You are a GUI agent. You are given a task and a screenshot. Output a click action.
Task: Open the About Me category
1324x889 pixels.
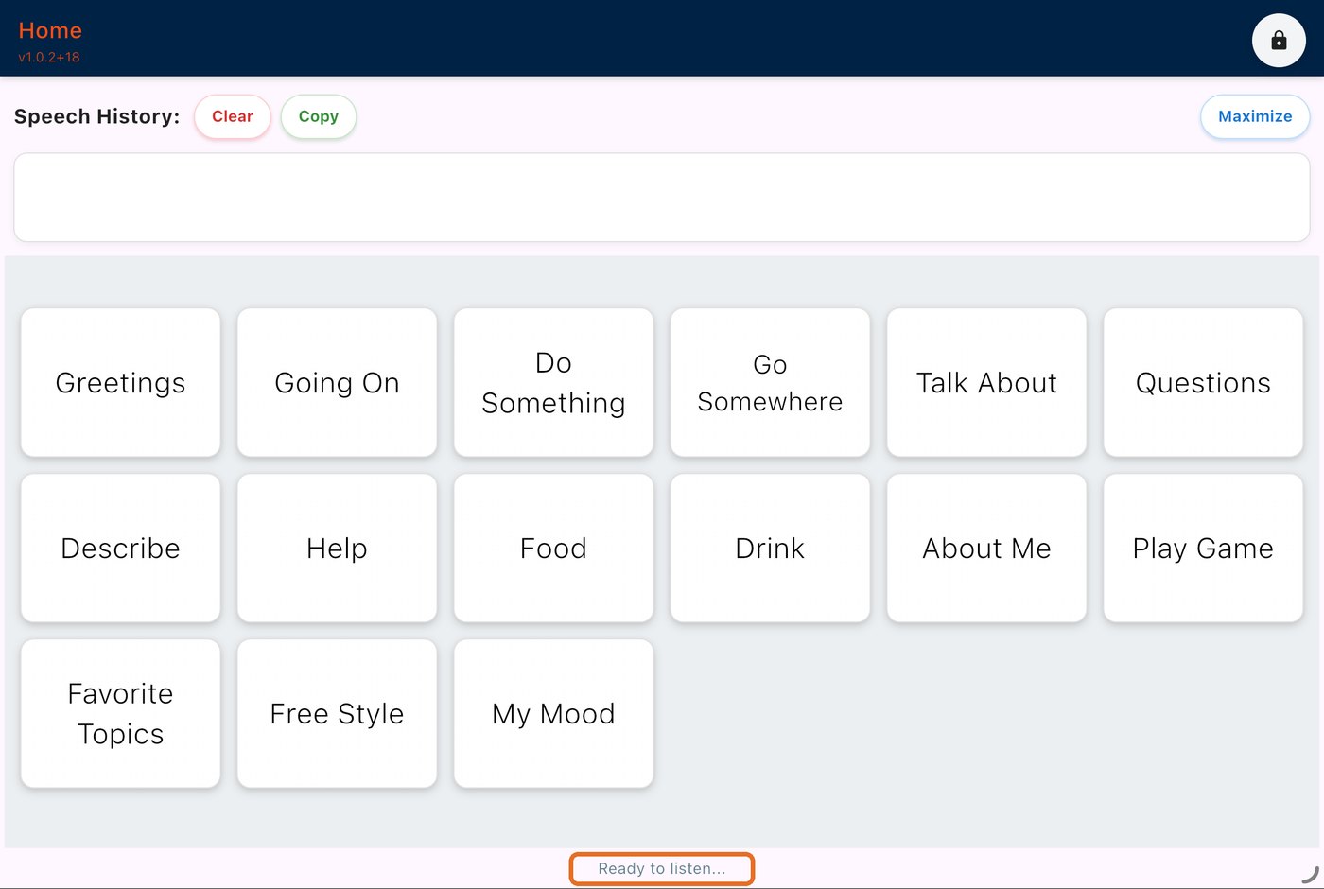[x=987, y=548]
